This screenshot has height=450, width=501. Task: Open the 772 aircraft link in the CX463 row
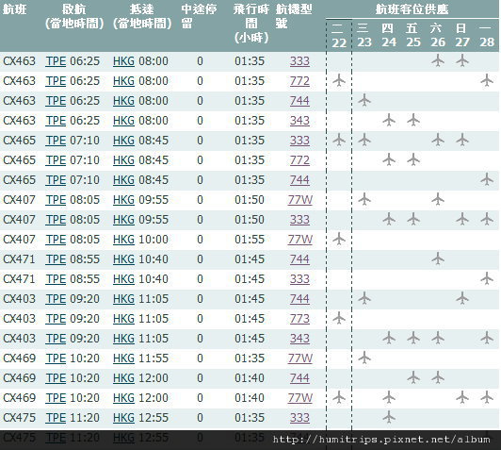[299, 81]
